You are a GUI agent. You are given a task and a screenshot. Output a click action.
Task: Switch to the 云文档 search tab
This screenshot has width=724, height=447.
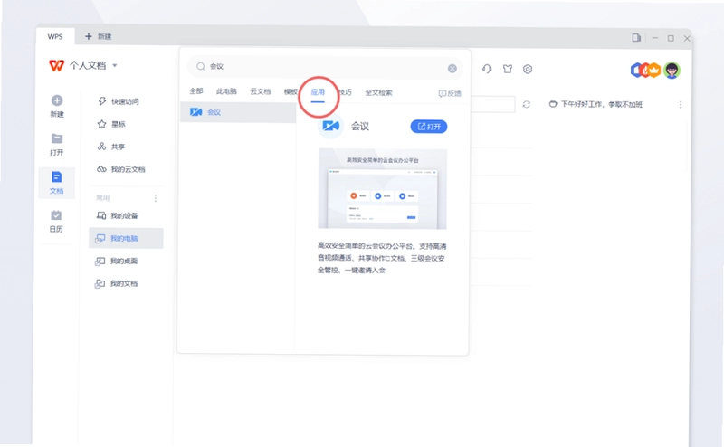(261, 91)
